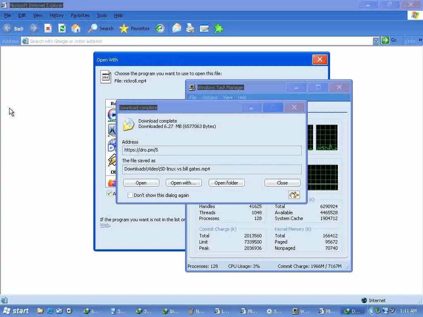Launch Internet Explorer from Quick Launch
The height and width of the screenshot is (317, 423).
point(50,311)
